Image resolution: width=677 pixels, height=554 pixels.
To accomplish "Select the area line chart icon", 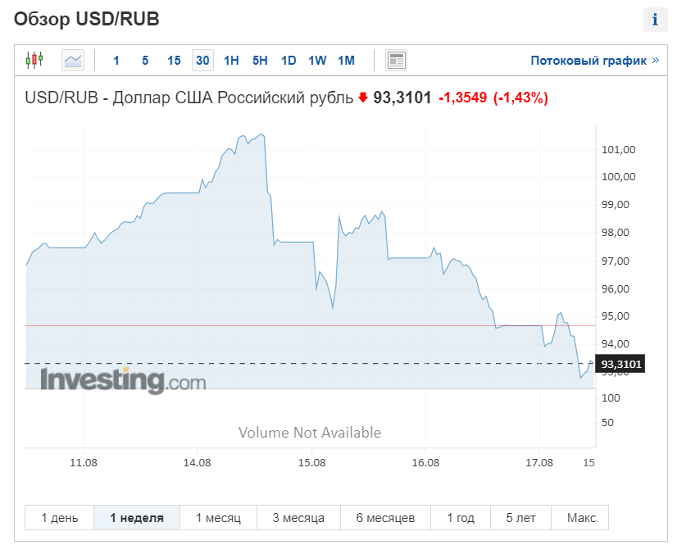I will point(72,60).
